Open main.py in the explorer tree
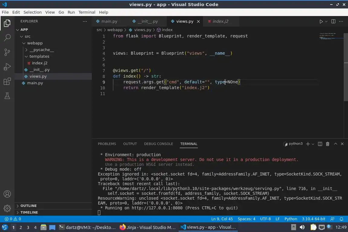Screen dimensions: 348x232 coord(35,83)
